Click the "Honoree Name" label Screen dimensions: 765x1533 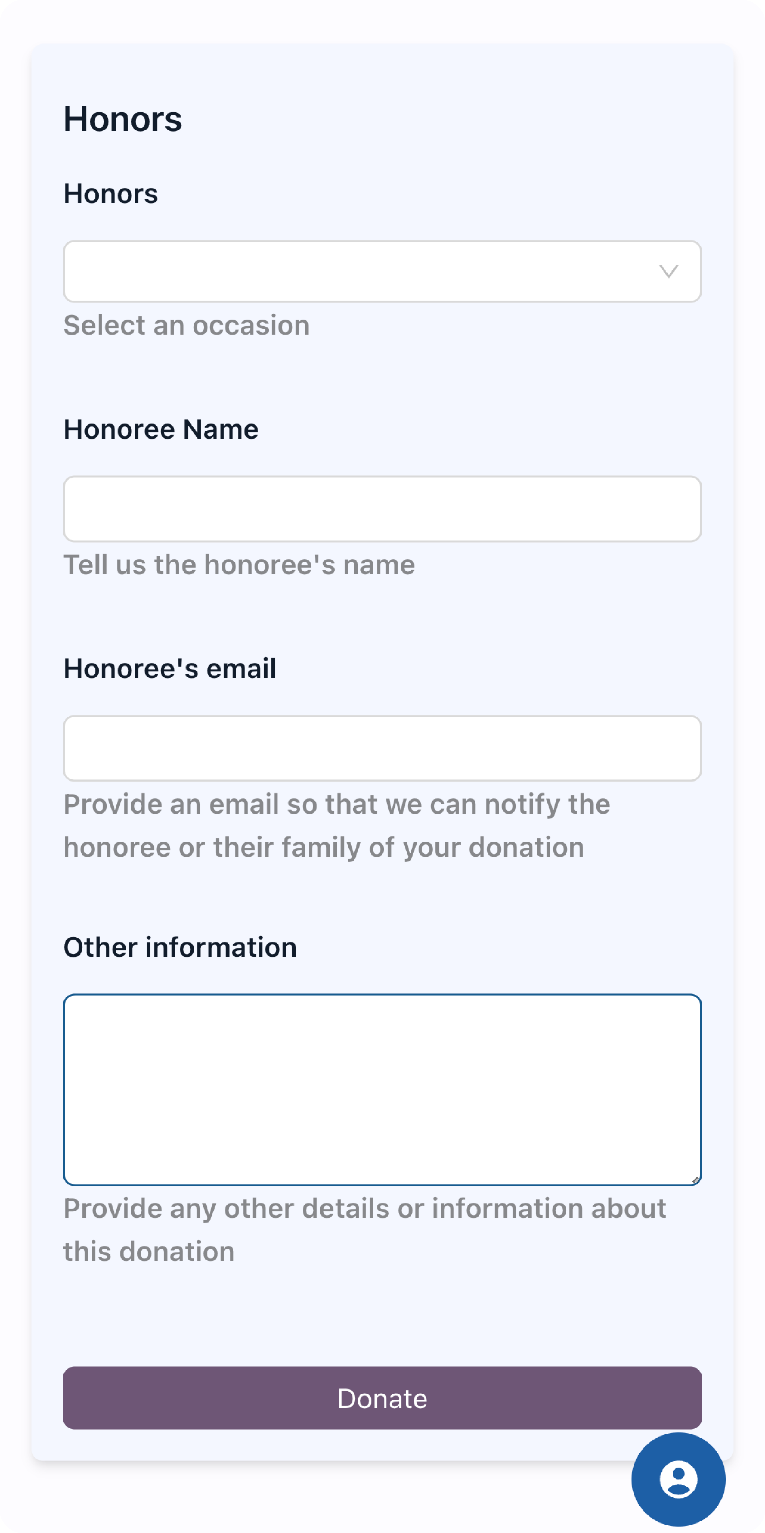pos(161,429)
